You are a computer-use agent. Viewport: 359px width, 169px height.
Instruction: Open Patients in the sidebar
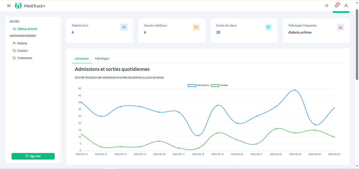(x=20, y=43)
